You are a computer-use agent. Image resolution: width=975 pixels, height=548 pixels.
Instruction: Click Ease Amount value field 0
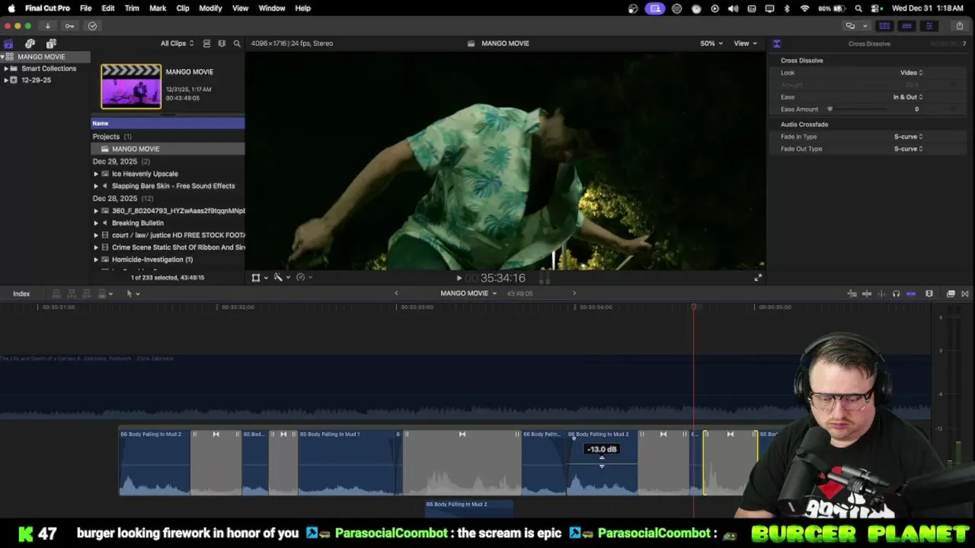[916, 109]
